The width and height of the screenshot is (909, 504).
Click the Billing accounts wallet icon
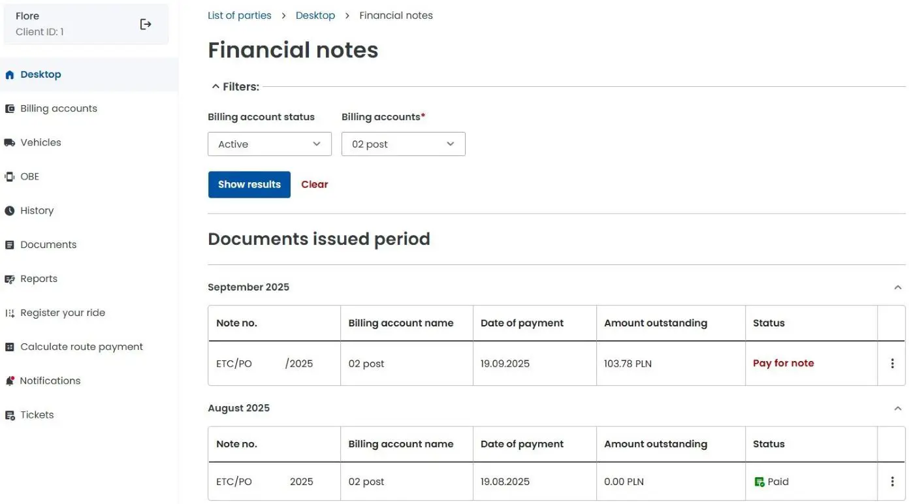10,109
